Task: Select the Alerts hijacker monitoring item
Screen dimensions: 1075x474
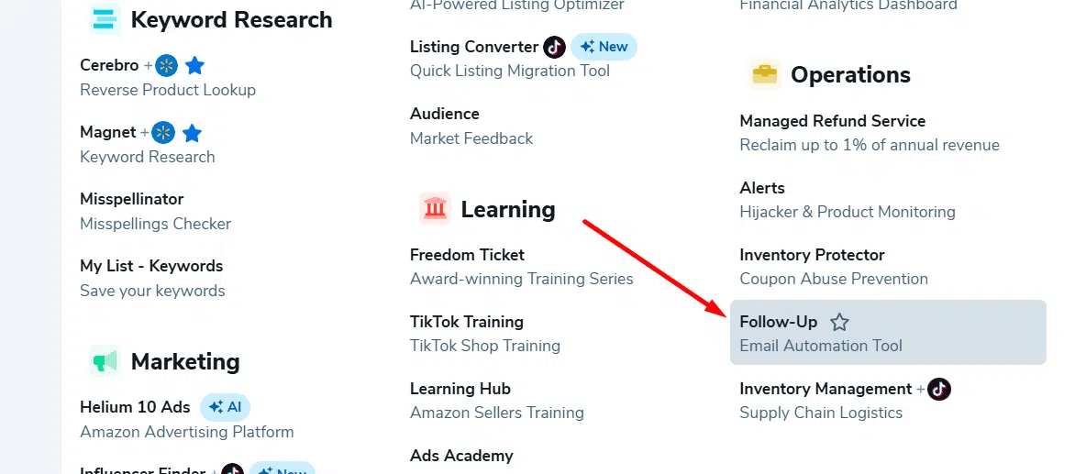Action: point(762,188)
